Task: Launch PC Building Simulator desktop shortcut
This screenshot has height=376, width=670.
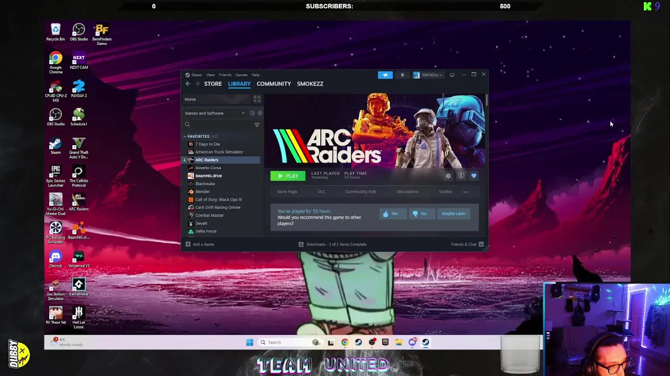Action: point(55,232)
